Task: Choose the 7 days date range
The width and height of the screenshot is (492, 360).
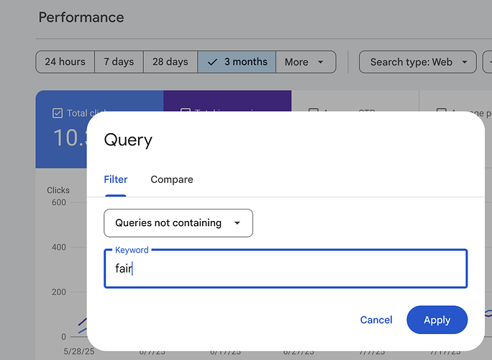Action: (x=117, y=62)
